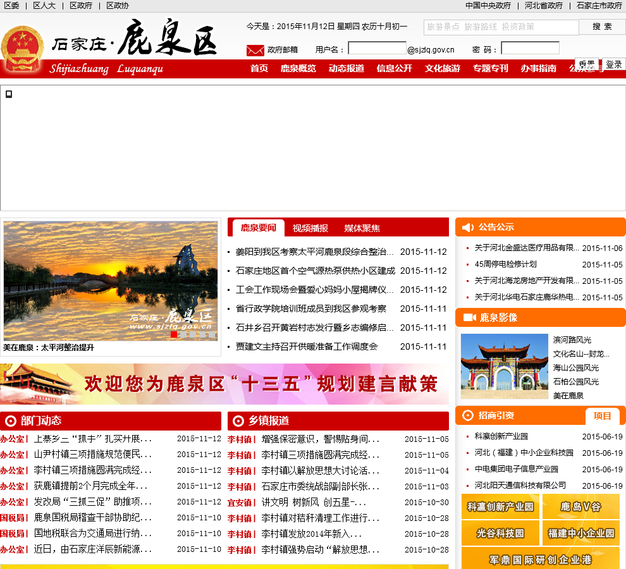Switch to the 鹿泉要闻 tab
Screen dimensions: 626x569
pos(259,228)
